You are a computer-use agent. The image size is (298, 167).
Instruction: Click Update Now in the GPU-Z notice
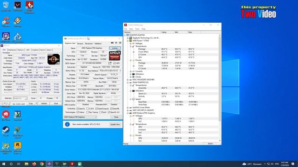point(115,124)
